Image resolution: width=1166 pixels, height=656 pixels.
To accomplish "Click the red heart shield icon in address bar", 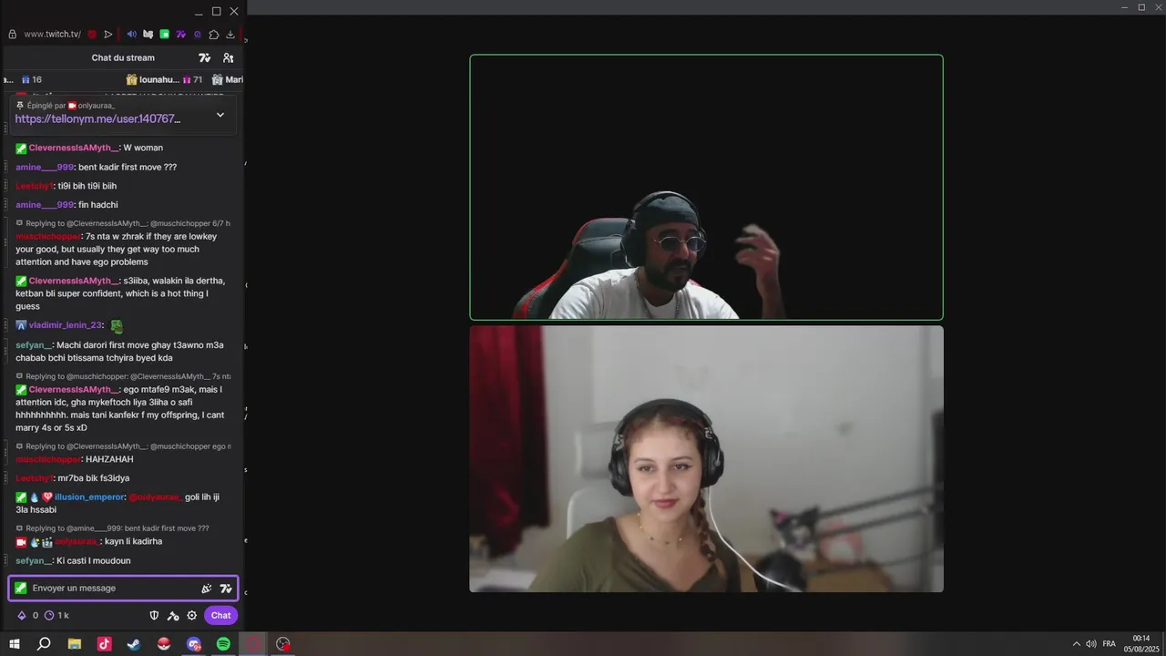I will tap(92, 35).
